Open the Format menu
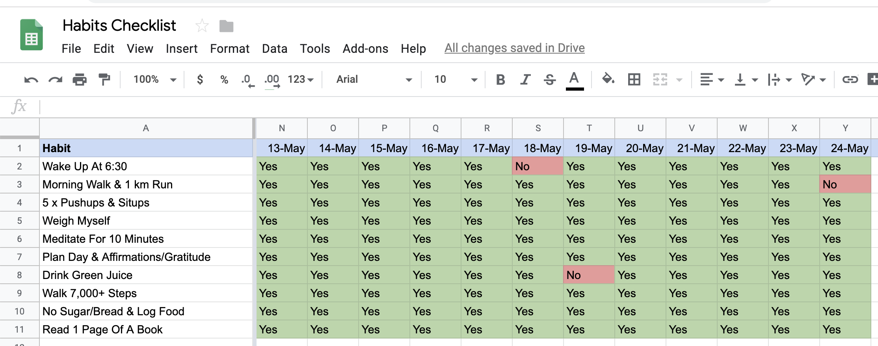Viewport: 878px width, 346px height. click(230, 48)
